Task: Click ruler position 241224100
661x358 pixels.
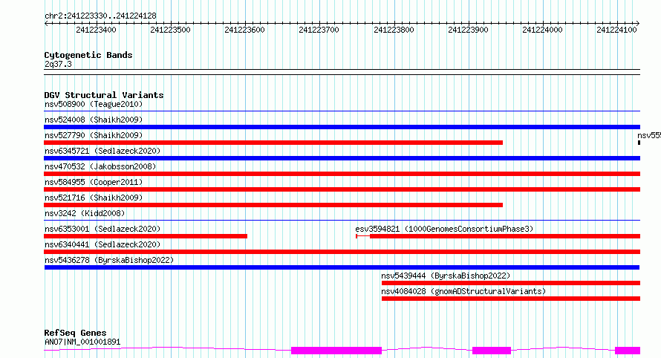Action: point(616,30)
